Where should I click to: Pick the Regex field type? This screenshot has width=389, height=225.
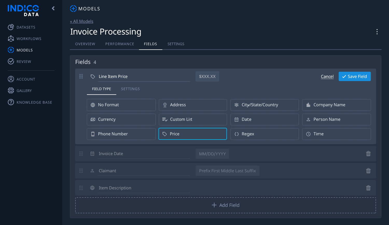[x=264, y=134]
